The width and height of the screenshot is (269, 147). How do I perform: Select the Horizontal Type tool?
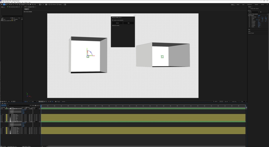coord(25,4)
